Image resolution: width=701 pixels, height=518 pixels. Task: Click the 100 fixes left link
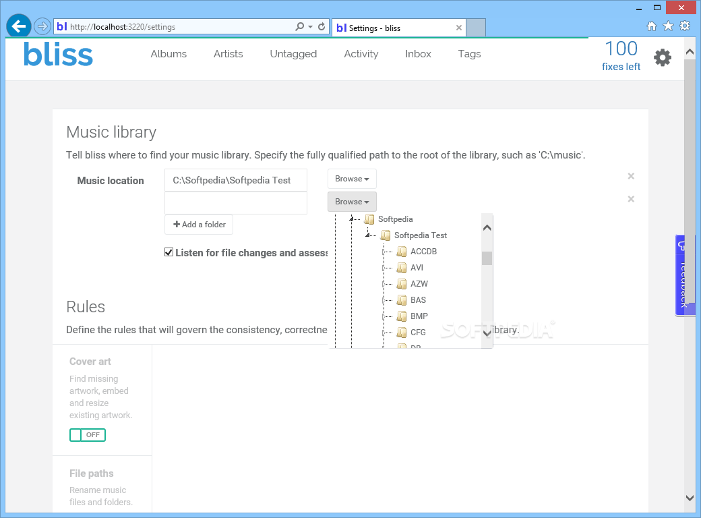[x=621, y=55]
